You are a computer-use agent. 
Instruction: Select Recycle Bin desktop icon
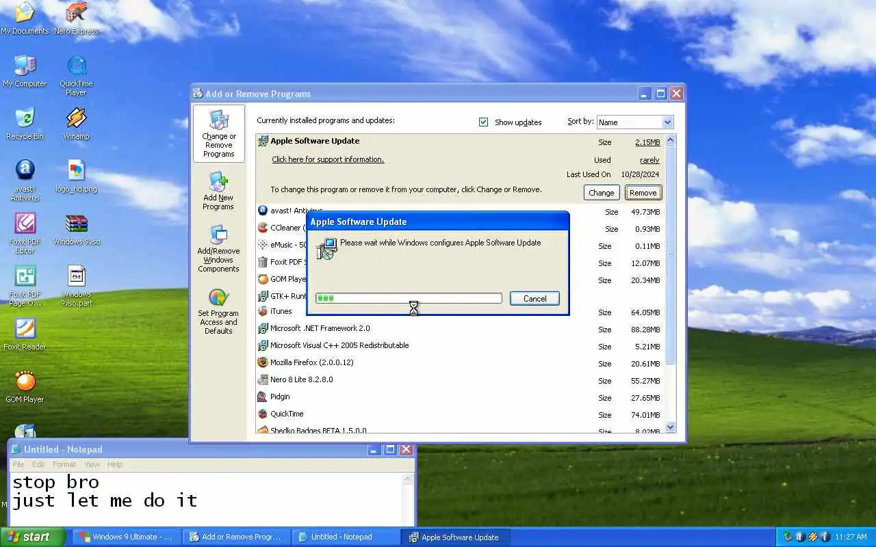(25, 124)
